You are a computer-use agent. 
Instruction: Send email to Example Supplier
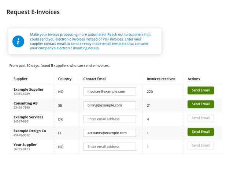pos(200,90)
